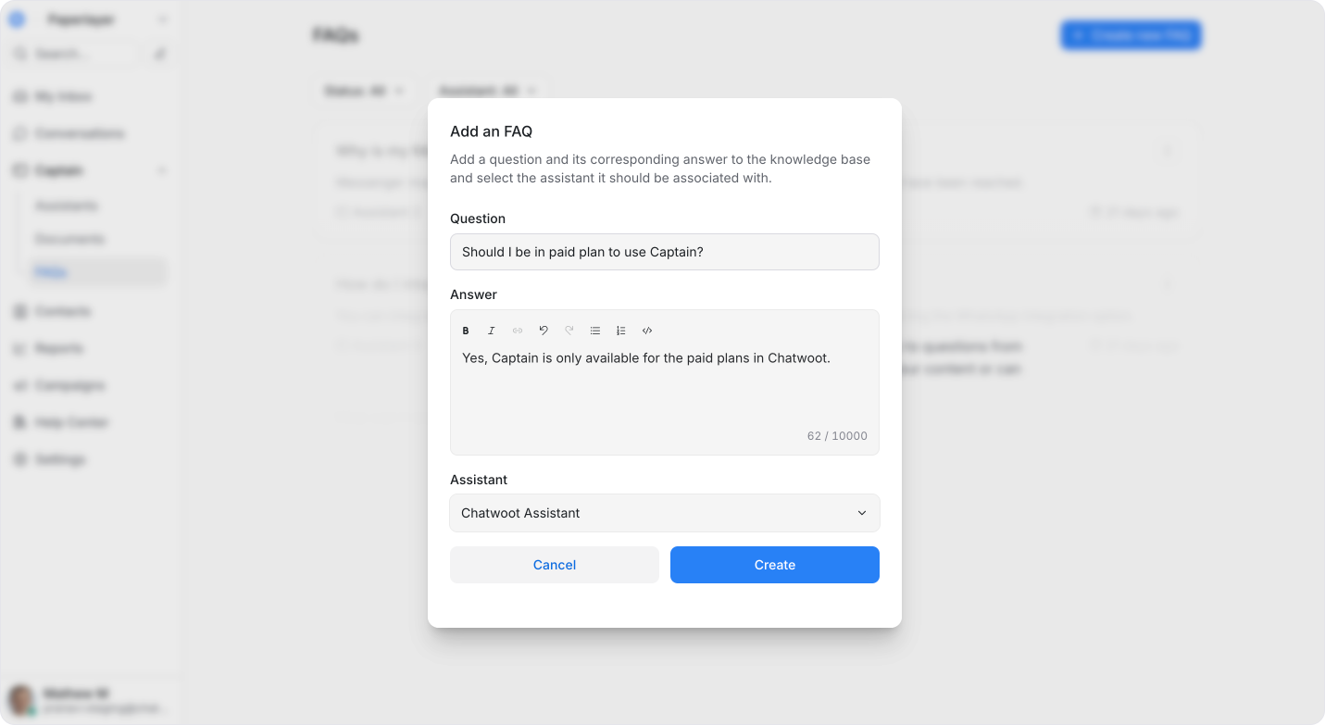Click the Create new FAQ button
1325x725 pixels.
(x=1131, y=35)
